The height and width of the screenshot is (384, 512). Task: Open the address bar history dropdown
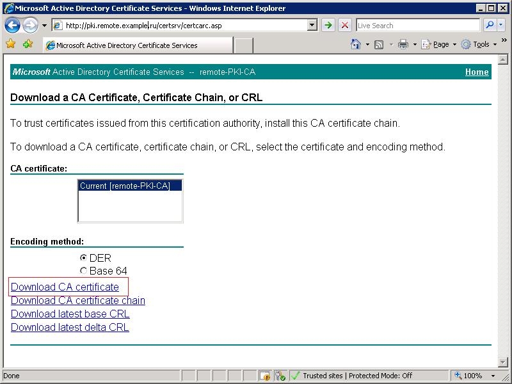coord(312,25)
